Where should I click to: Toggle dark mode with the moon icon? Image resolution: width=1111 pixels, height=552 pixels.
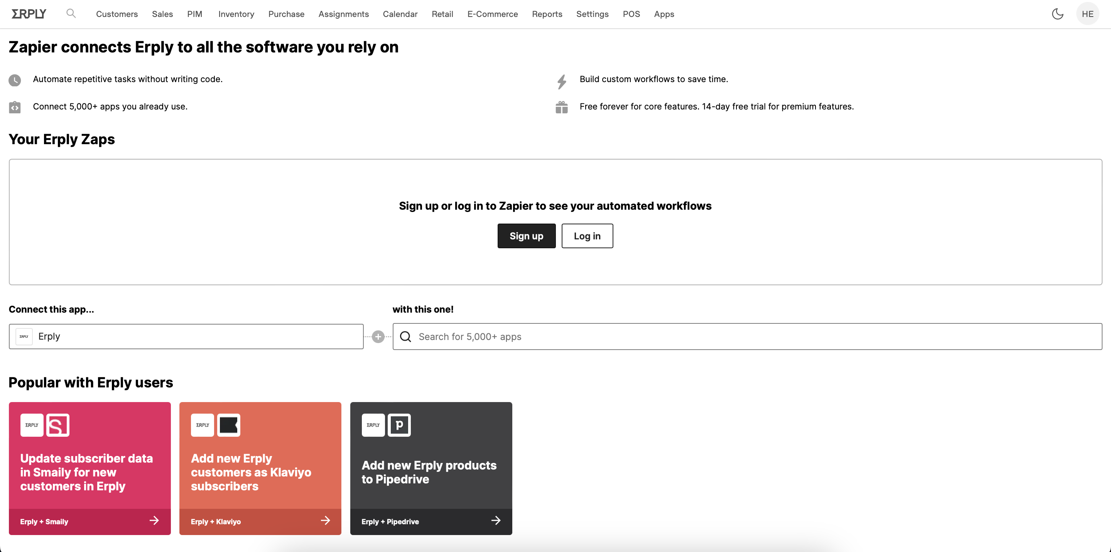coord(1057,14)
